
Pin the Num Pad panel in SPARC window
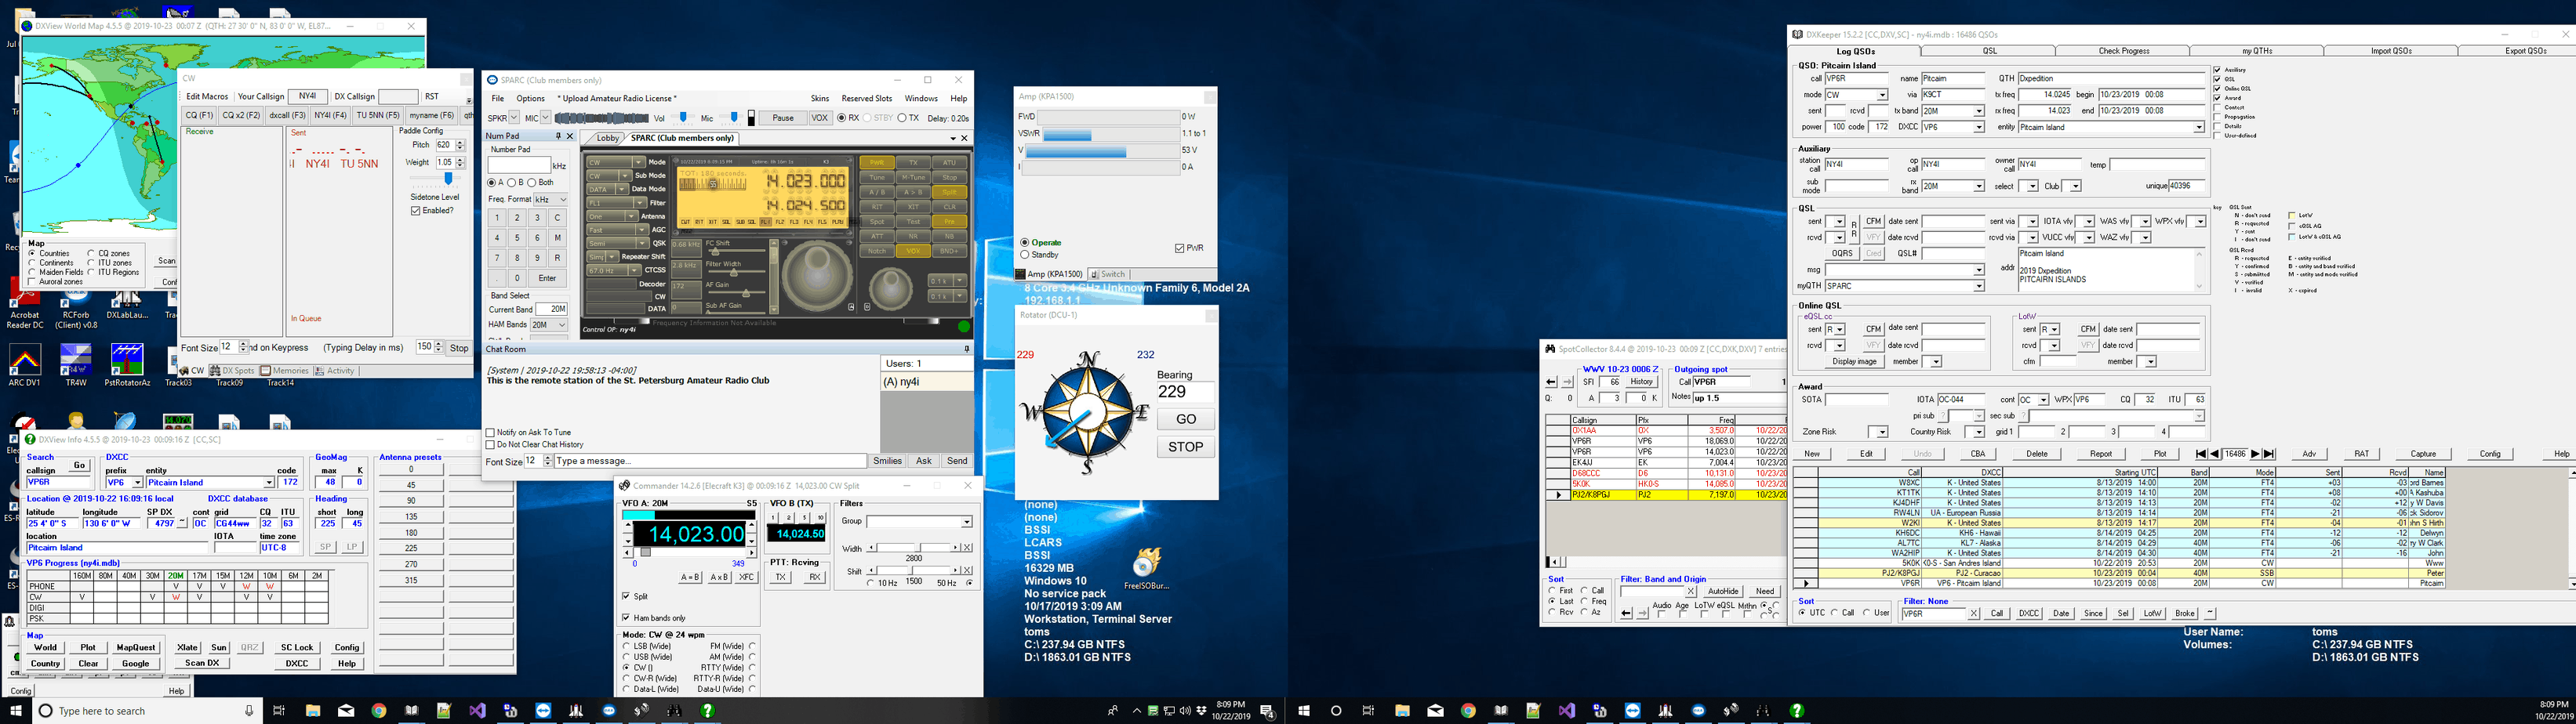(x=558, y=136)
